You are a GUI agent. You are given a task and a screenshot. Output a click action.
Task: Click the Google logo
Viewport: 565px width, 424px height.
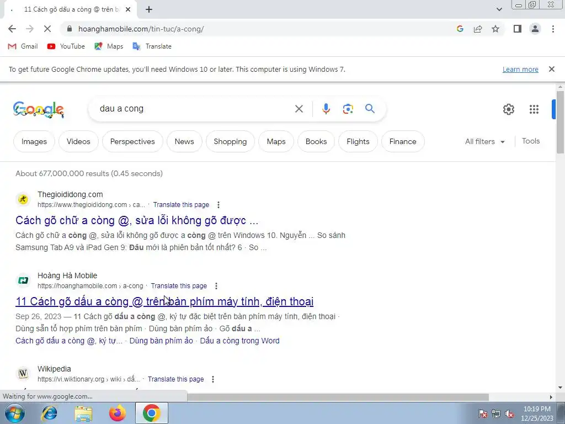39,109
